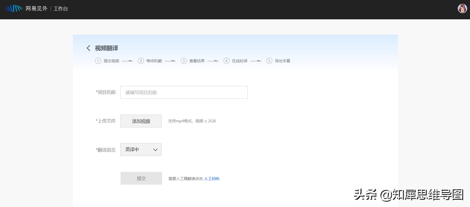Click the step 1 circle number icon
Image resolution: width=470 pixels, height=207 pixels.
[98, 61]
